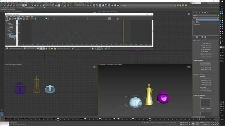The width and height of the screenshot is (225, 126).
Task: Open the reference coordinate system dropdown
Action: (48, 5)
